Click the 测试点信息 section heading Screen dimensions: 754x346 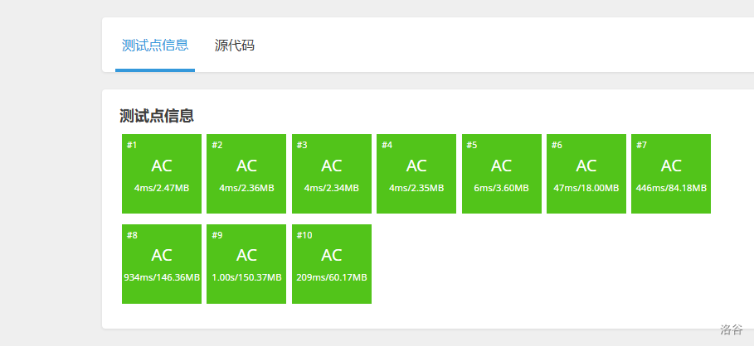point(157,116)
